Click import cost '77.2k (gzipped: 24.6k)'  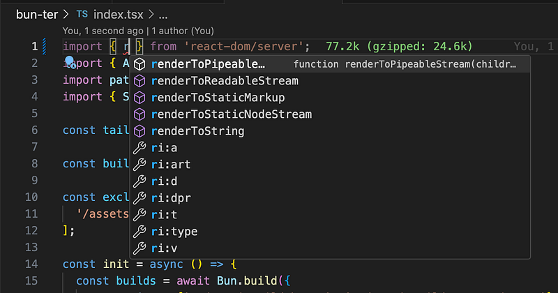click(x=399, y=46)
